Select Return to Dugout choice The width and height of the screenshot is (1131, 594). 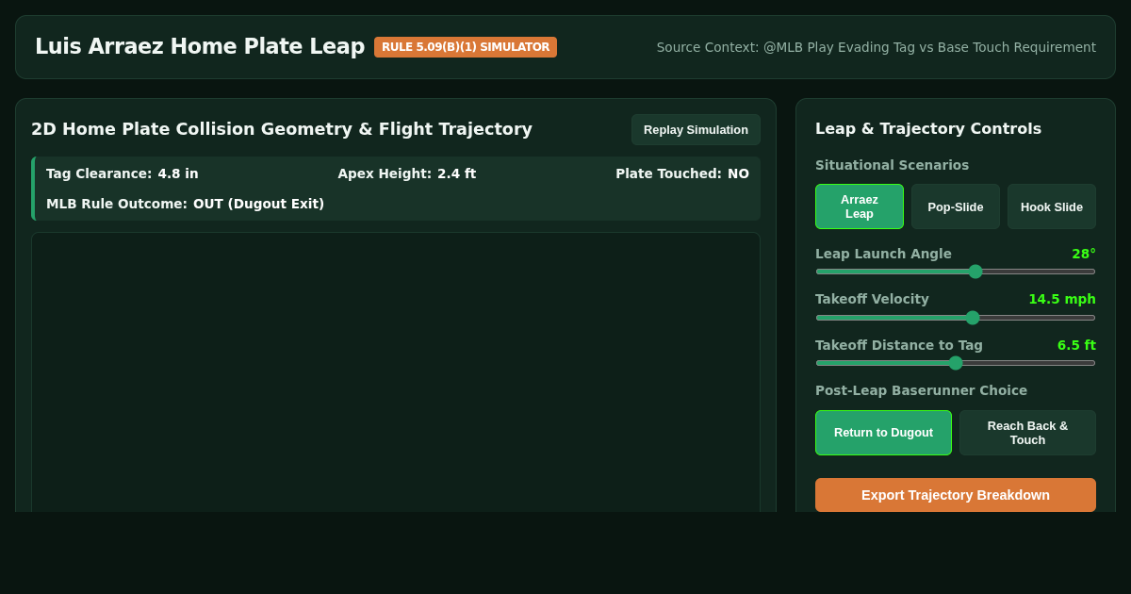tap(883, 433)
